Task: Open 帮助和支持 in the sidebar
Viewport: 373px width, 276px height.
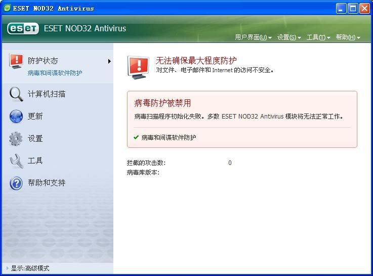Action: click(x=47, y=183)
